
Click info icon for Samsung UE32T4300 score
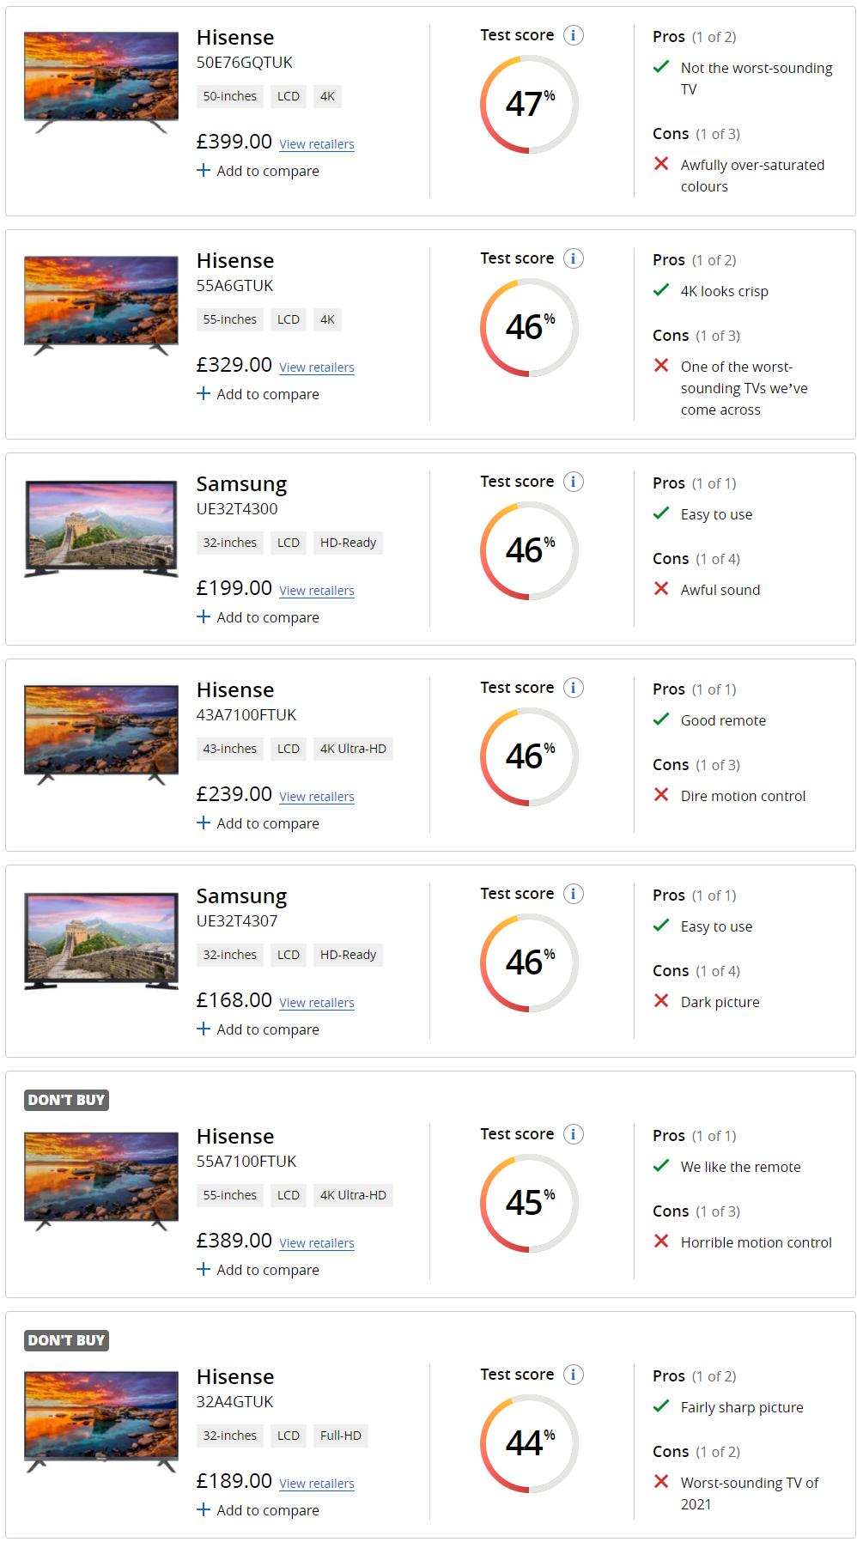coord(574,482)
